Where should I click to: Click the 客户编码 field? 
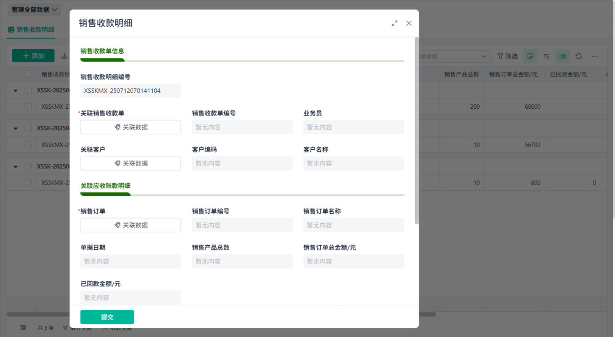coord(242,163)
